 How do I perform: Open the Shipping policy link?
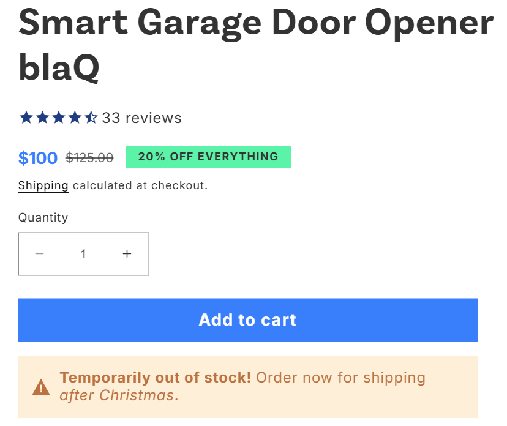[x=43, y=185]
